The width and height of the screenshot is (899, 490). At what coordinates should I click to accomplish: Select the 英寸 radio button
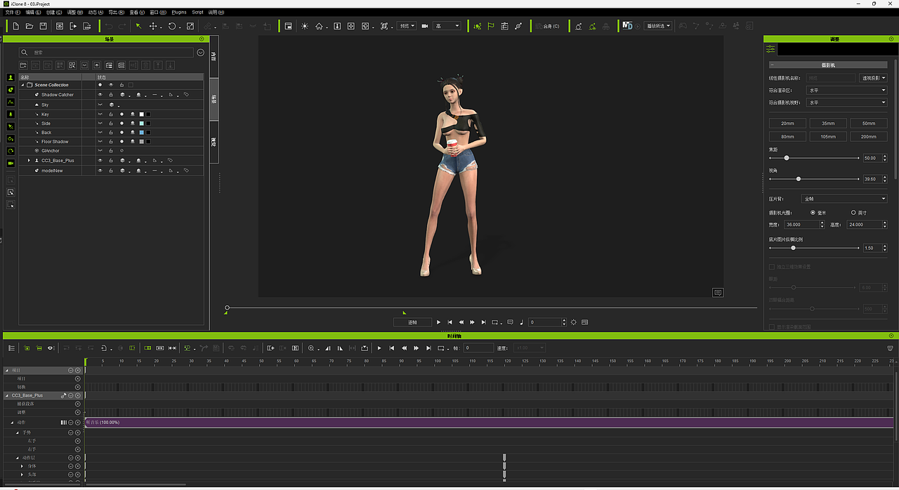tap(853, 212)
